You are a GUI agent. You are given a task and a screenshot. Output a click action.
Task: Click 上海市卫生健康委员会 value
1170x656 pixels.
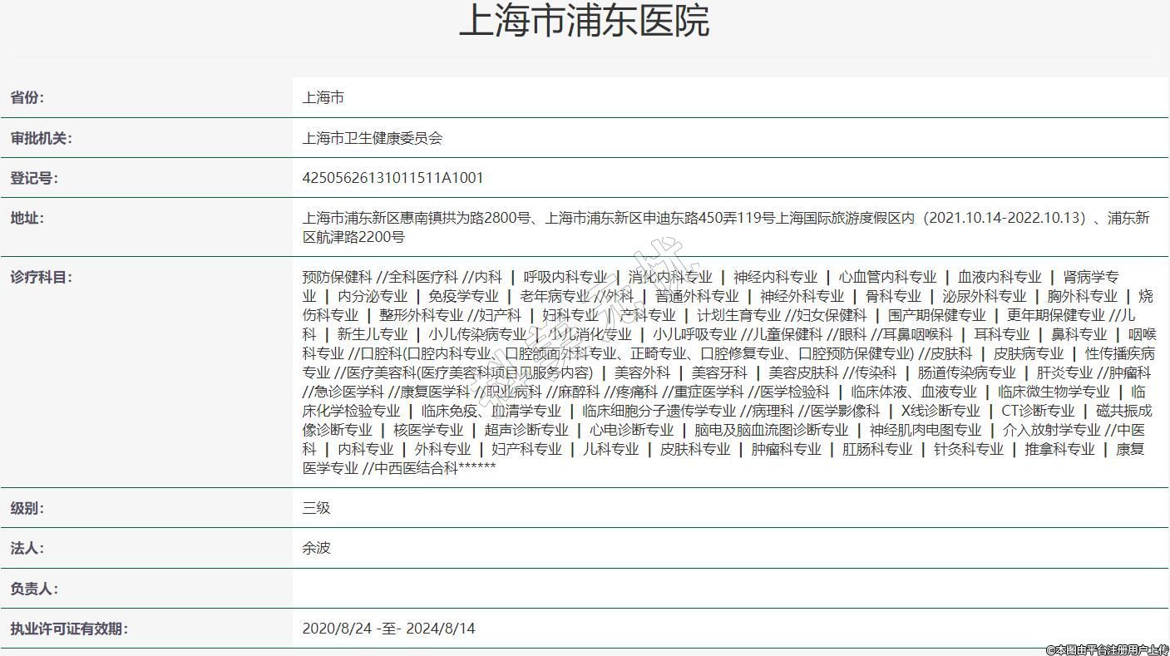click(x=373, y=138)
